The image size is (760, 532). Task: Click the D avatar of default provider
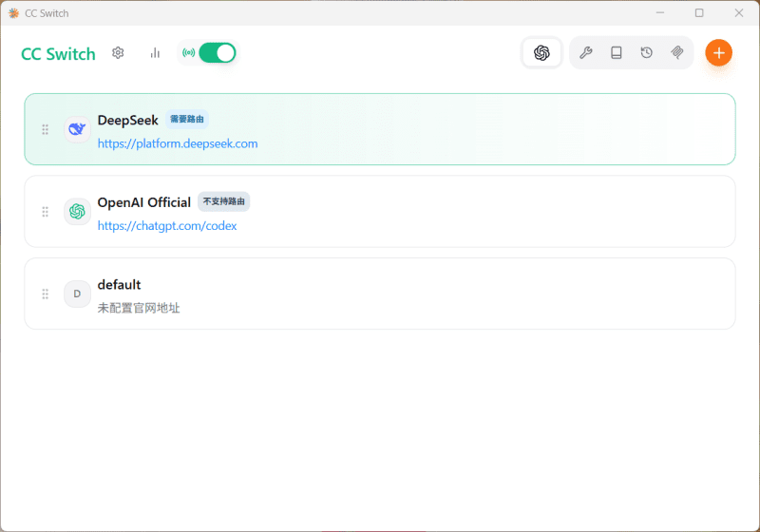77,294
